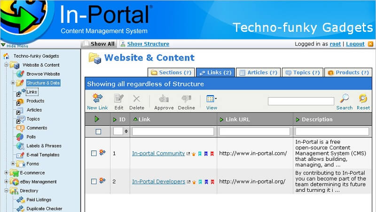The height and width of the screenshot is (212, 376).
Task: Click the Polls pie chart icon
Action: coord(20,137)
